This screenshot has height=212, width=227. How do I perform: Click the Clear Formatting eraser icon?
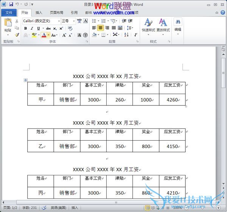point(70,28)
